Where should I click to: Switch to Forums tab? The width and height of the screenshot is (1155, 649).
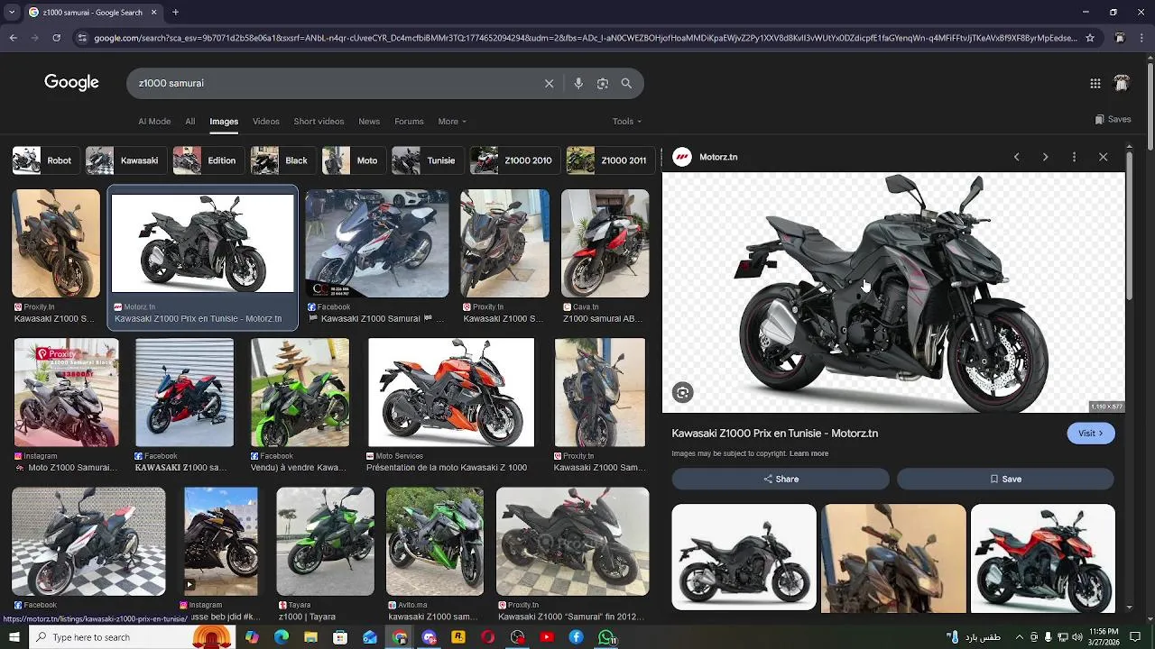click(409, 122)
